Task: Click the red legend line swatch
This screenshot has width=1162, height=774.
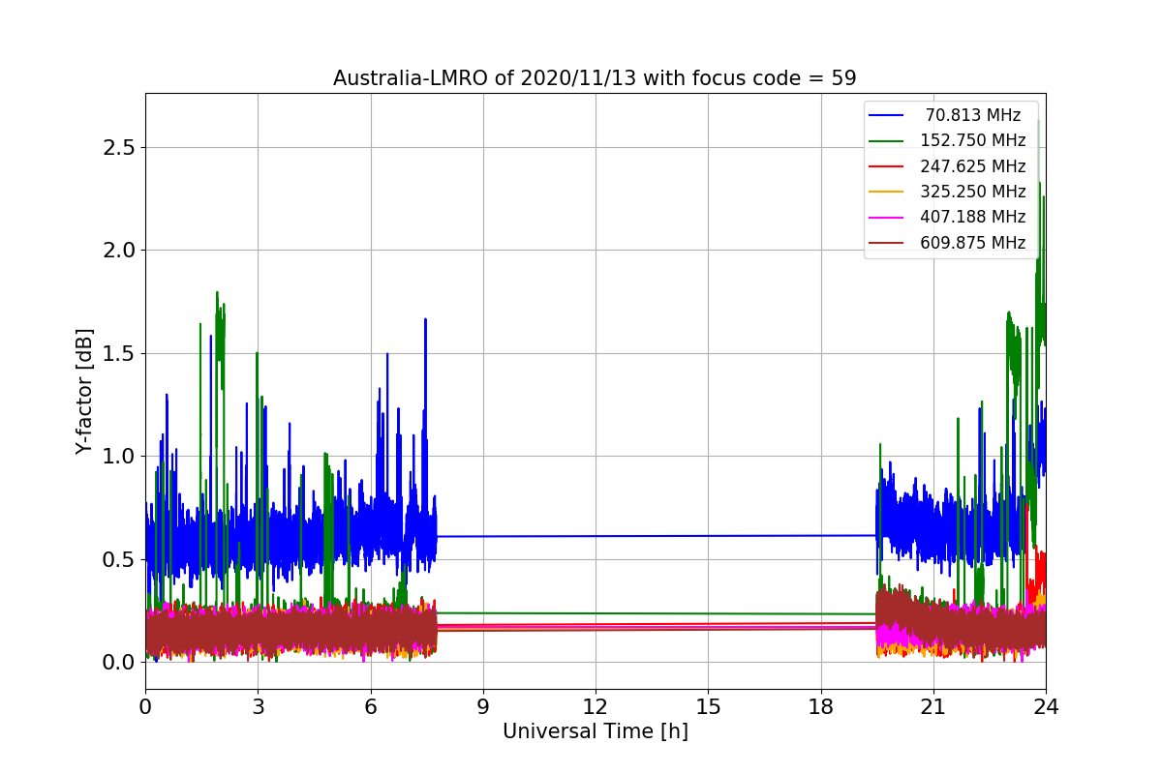Action: [x=887, y=166]
